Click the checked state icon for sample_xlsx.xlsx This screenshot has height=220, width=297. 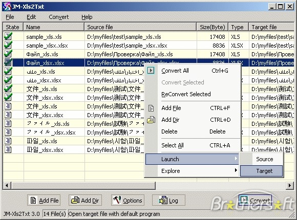[8, 45]
